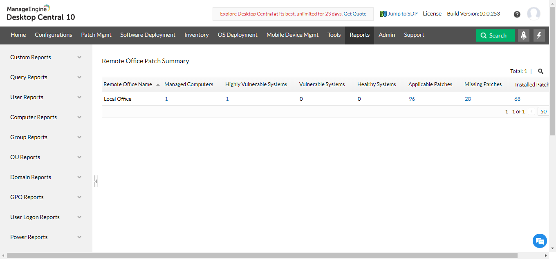Open the Get Quote link
The height and width of the screenshot is (259, 556).
coord(355,14)
